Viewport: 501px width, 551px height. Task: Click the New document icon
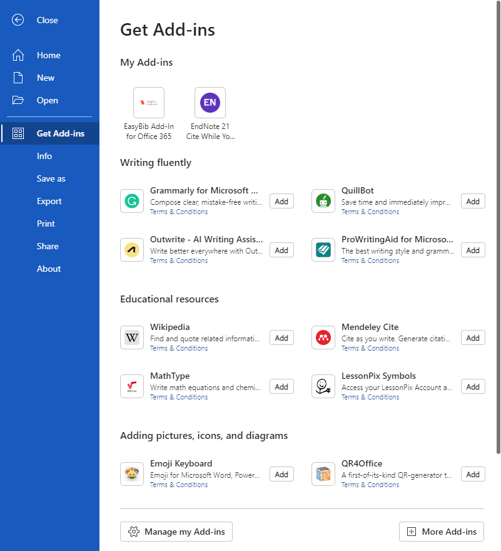coord(18,78)
